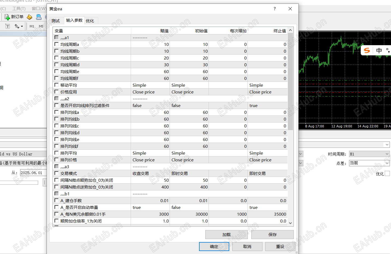Click the scroll-up arrow of the parameter list

click(290, 30)
